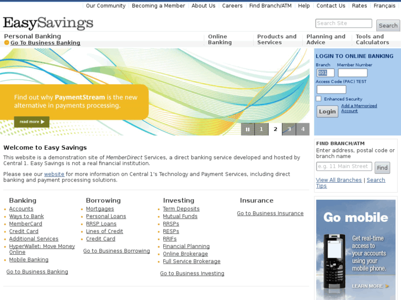Open Go to Business Borrowing link

116,251
